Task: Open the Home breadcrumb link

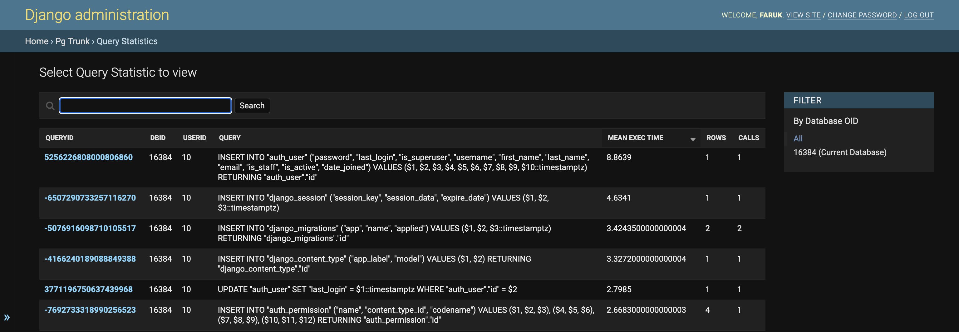Action: click(36, 41)
